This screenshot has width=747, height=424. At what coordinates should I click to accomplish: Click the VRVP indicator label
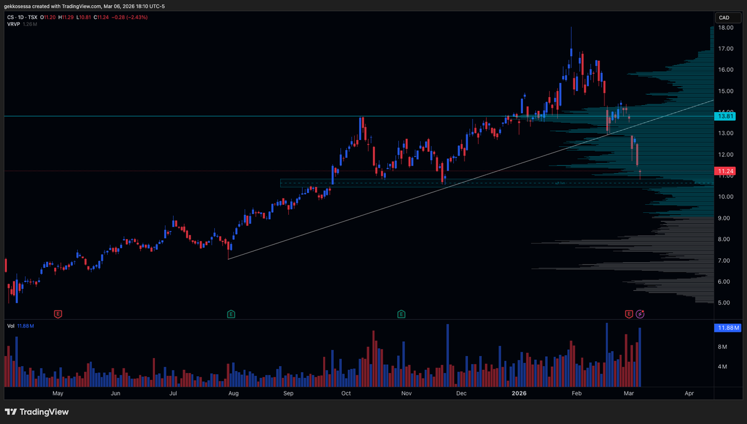pos(14,24)
